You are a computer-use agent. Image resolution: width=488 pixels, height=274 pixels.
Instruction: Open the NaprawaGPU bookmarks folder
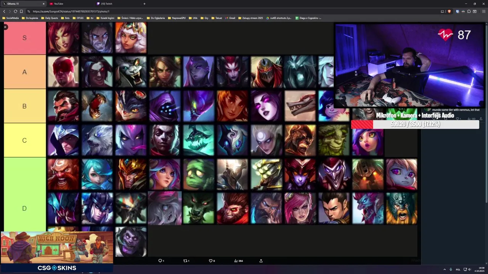[176, 18]
